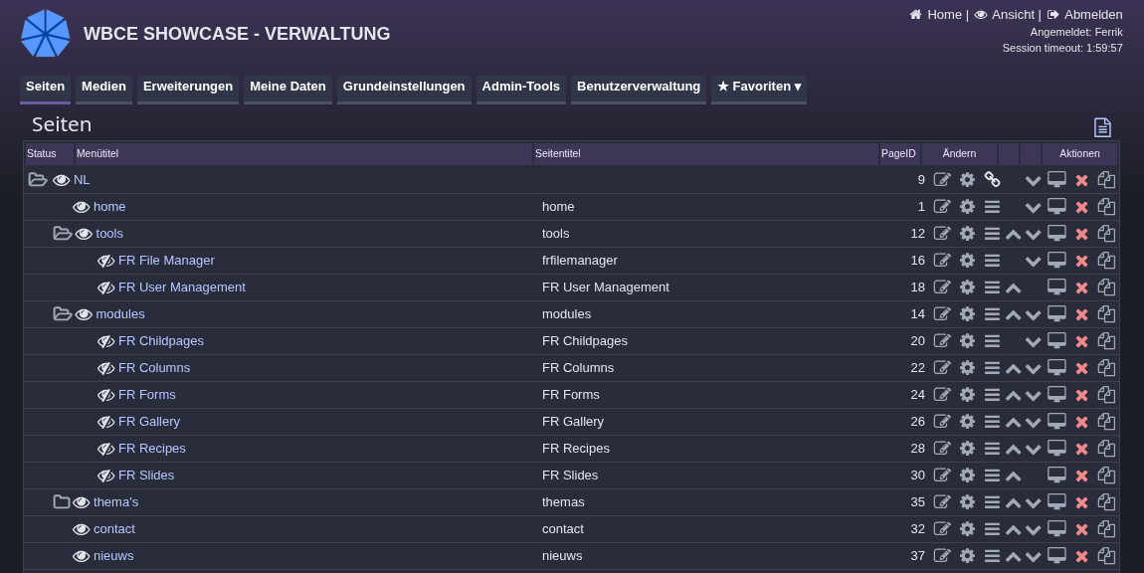Viewport: 1144px width, 573px height.
Task: Toggle visibility eye of home page
Action: pyautogui.click(x=81, y=207)
